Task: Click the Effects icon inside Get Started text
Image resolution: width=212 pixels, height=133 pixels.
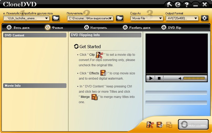Action: (x=104, y=73)
